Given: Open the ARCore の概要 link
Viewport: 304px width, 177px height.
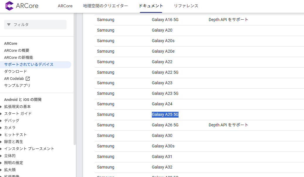Looking at the screenshot, I should (17, 50).
